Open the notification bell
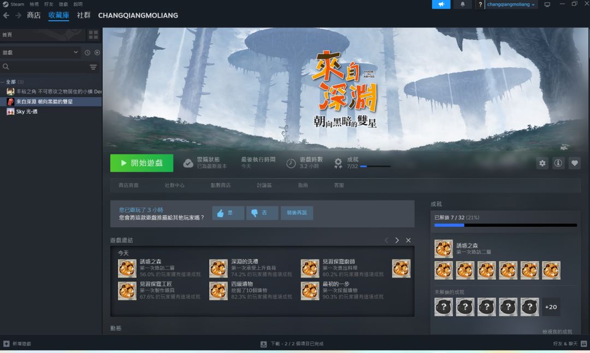Screen dimensions: 590x353 463,4
